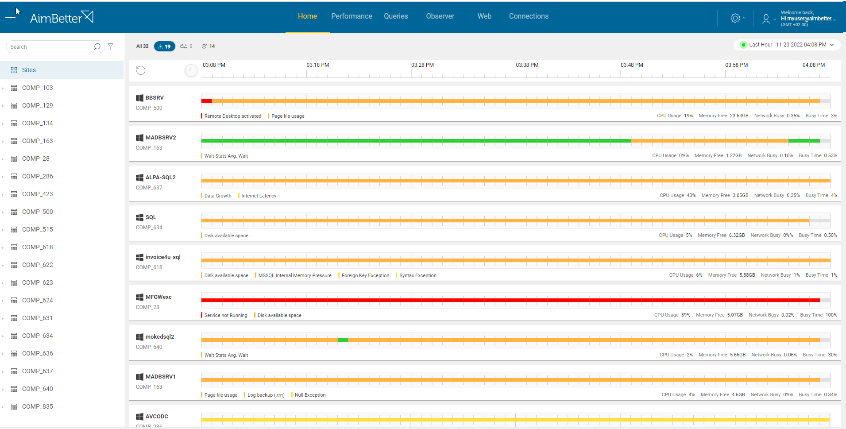This screenshot has height=429, width=846.
Task: Open the hamburger navigation menu
Action: click(11, 17)
